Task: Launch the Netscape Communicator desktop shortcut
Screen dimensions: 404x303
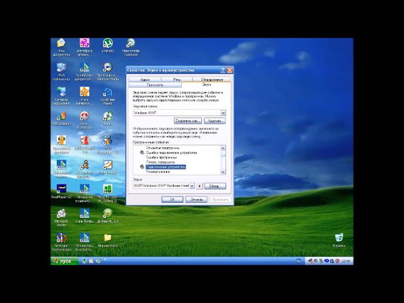Action: (61, 242)
